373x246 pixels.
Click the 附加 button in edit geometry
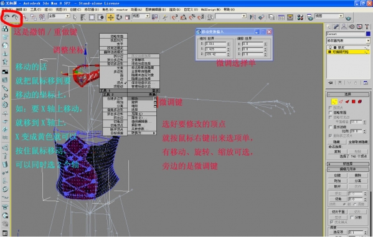pyautogui.click(x=338, y=181)
